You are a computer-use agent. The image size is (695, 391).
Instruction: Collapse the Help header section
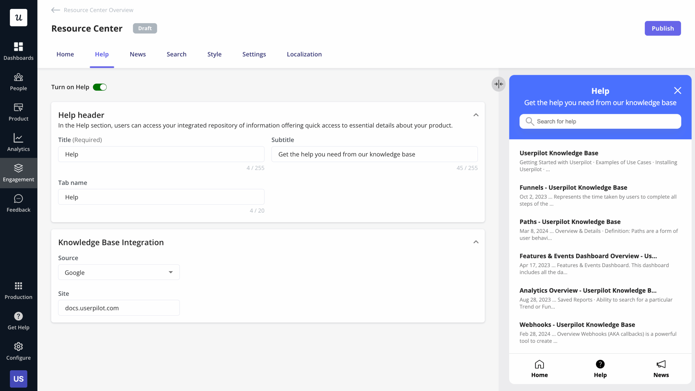pyautogui.click(x=476, y=115)
